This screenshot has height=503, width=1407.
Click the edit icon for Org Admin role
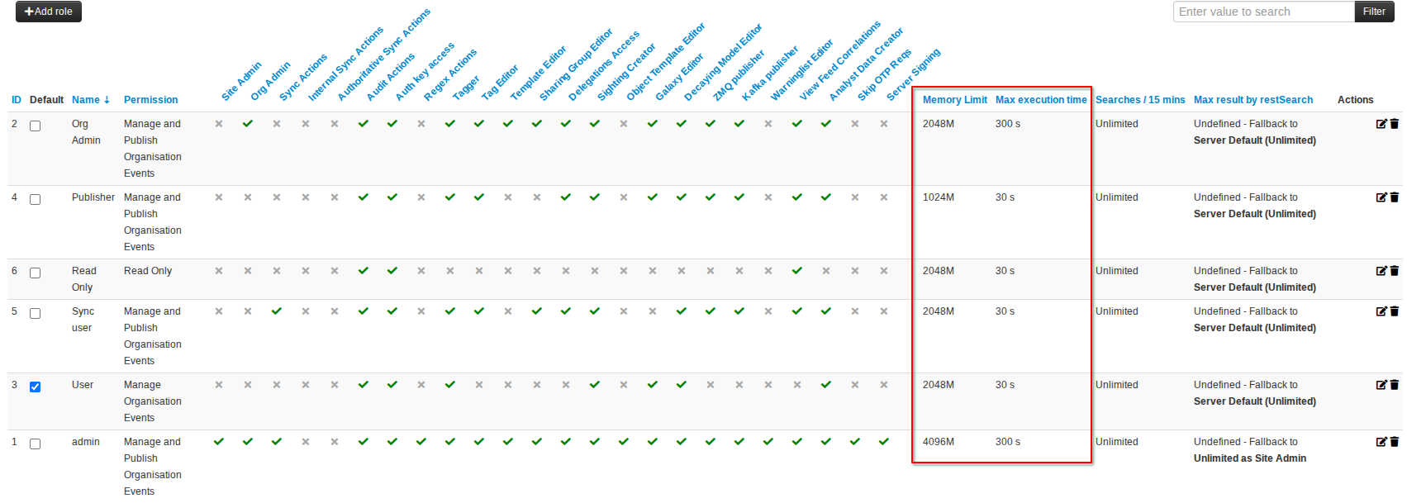point(1381,124)
